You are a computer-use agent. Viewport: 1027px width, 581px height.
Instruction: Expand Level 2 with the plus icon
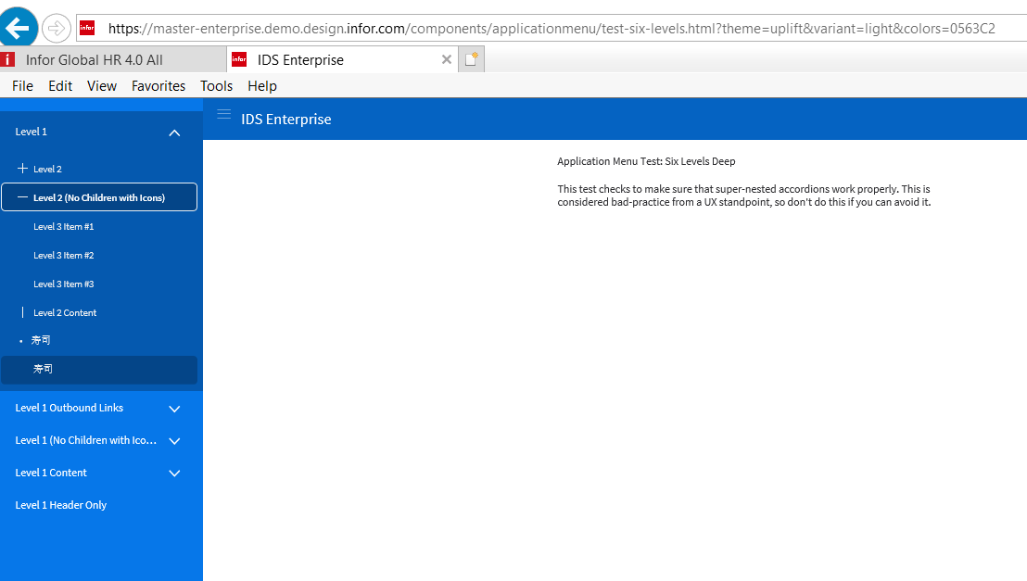pyautogui.click(x=22, y=169)
